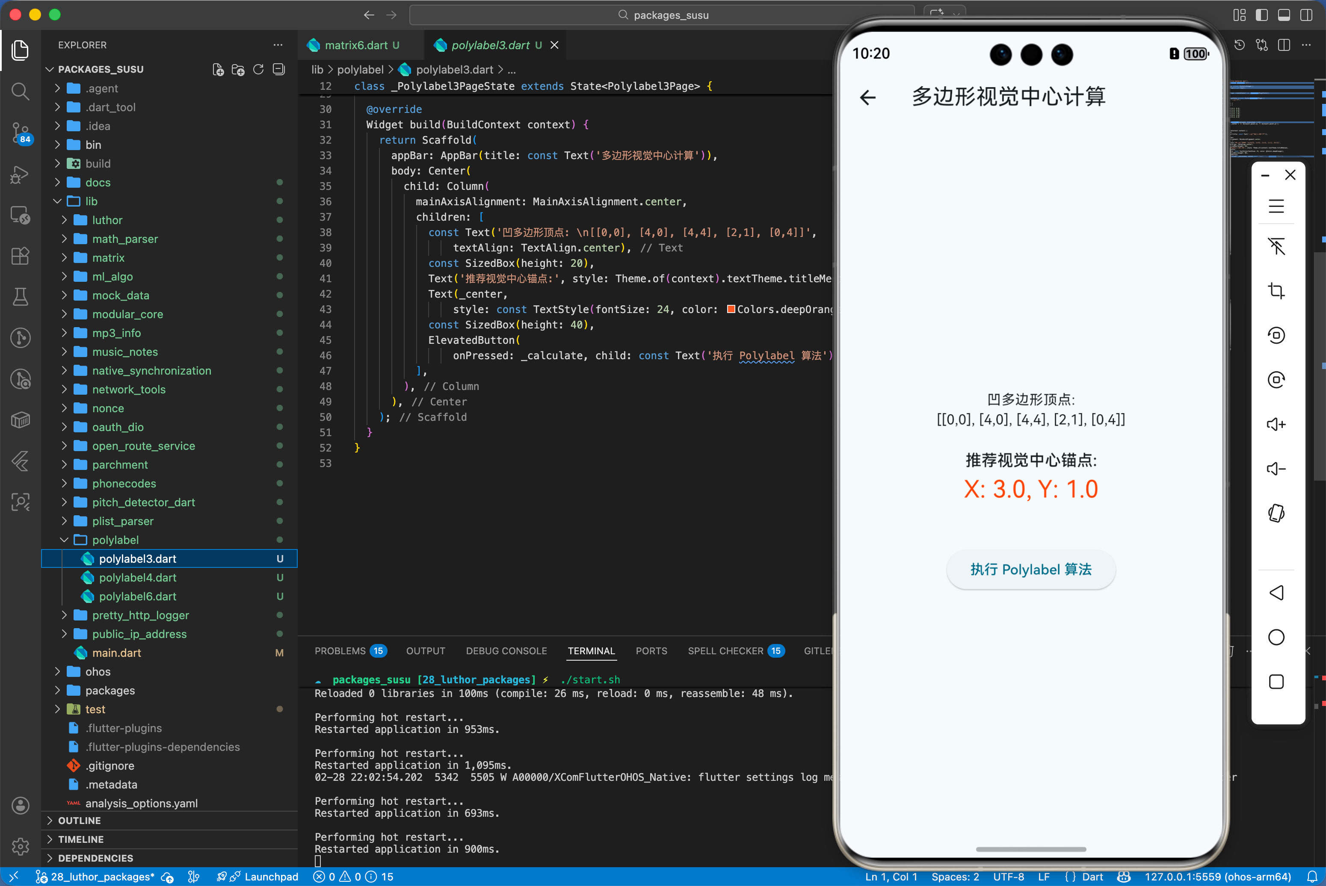Take a screenshot with the emulator crop tool
The height and width of the screenshot is (886, 1326).
1276,290
